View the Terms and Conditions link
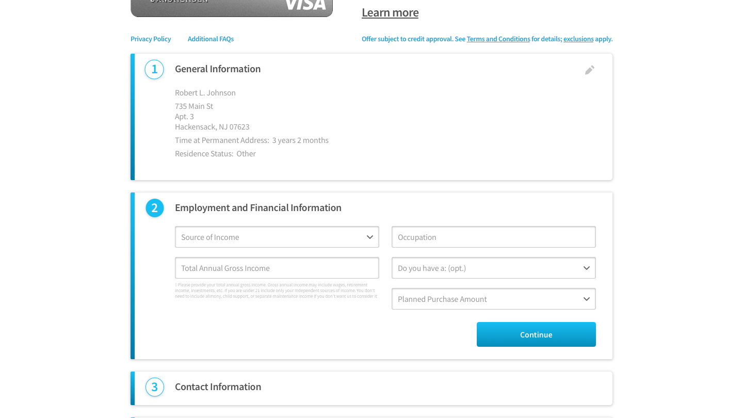 pos(498,39)
